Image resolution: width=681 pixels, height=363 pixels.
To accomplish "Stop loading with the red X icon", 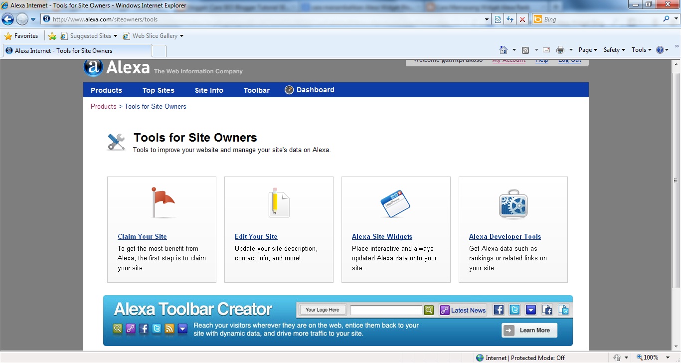I will click(522, 19).
